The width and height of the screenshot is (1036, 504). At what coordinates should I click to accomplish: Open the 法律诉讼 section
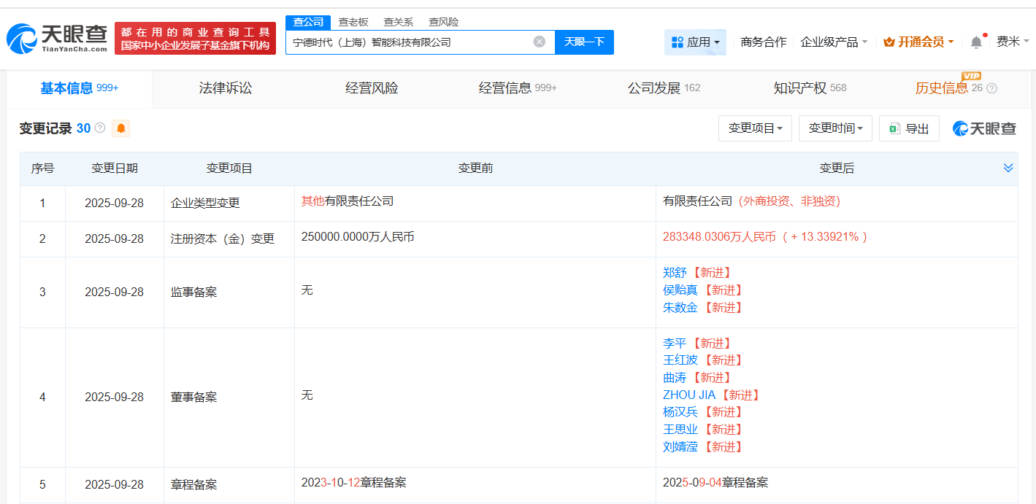pyautogui.click(x=225, y=88)
